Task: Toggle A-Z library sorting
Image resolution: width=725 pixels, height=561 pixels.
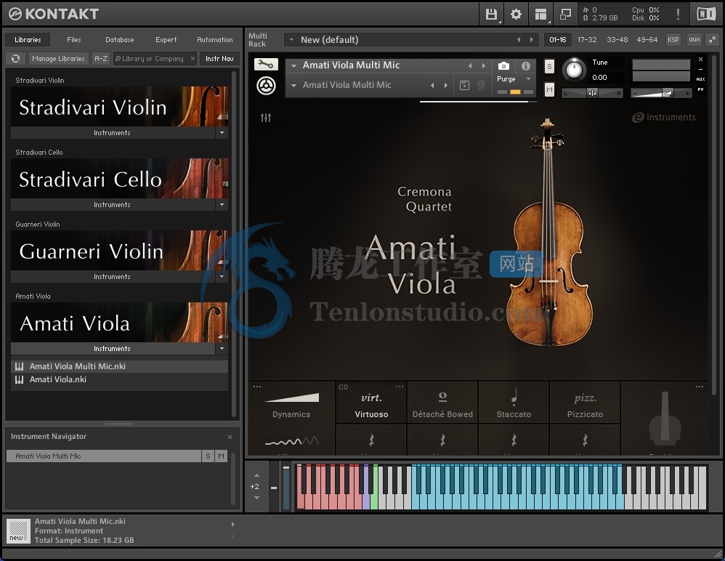Action: point(101,59)
